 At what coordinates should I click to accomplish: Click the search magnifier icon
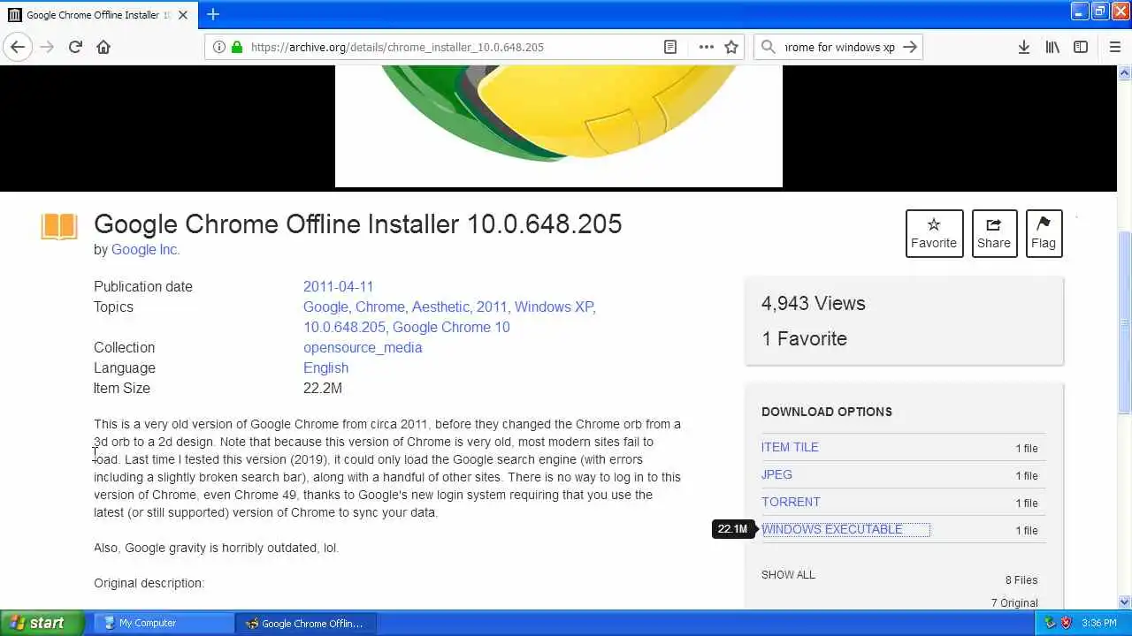[769, 47]
